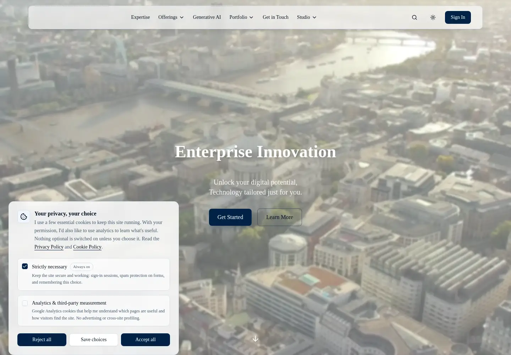Toggle the Strictly necessary checkbox

coord(25,266)
